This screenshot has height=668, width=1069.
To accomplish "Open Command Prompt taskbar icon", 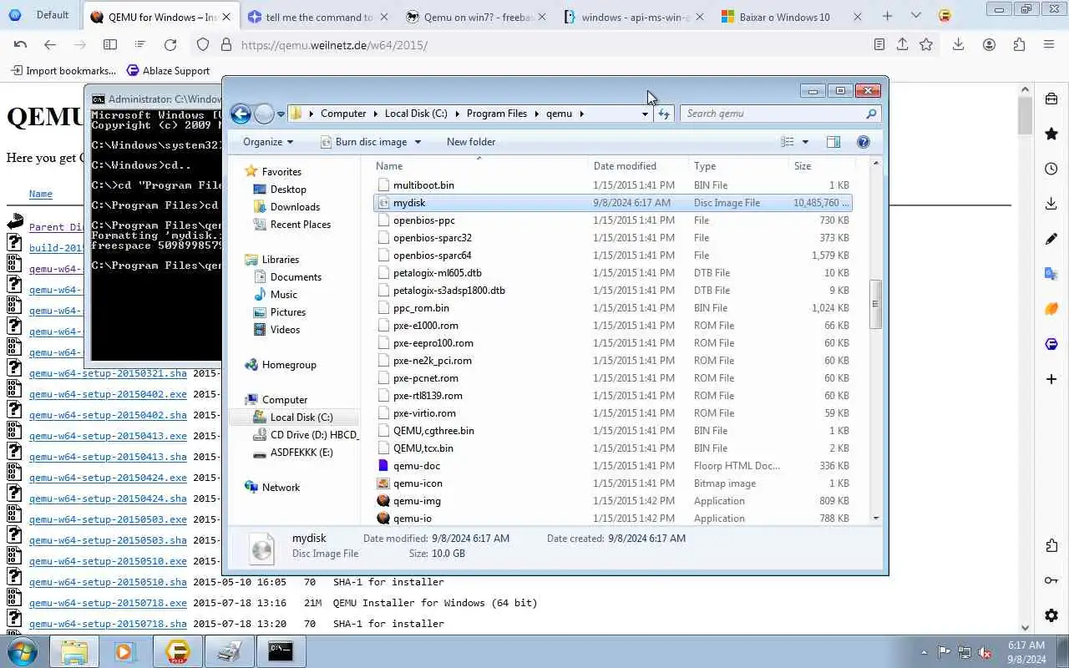I will click(x=281, y=651).
